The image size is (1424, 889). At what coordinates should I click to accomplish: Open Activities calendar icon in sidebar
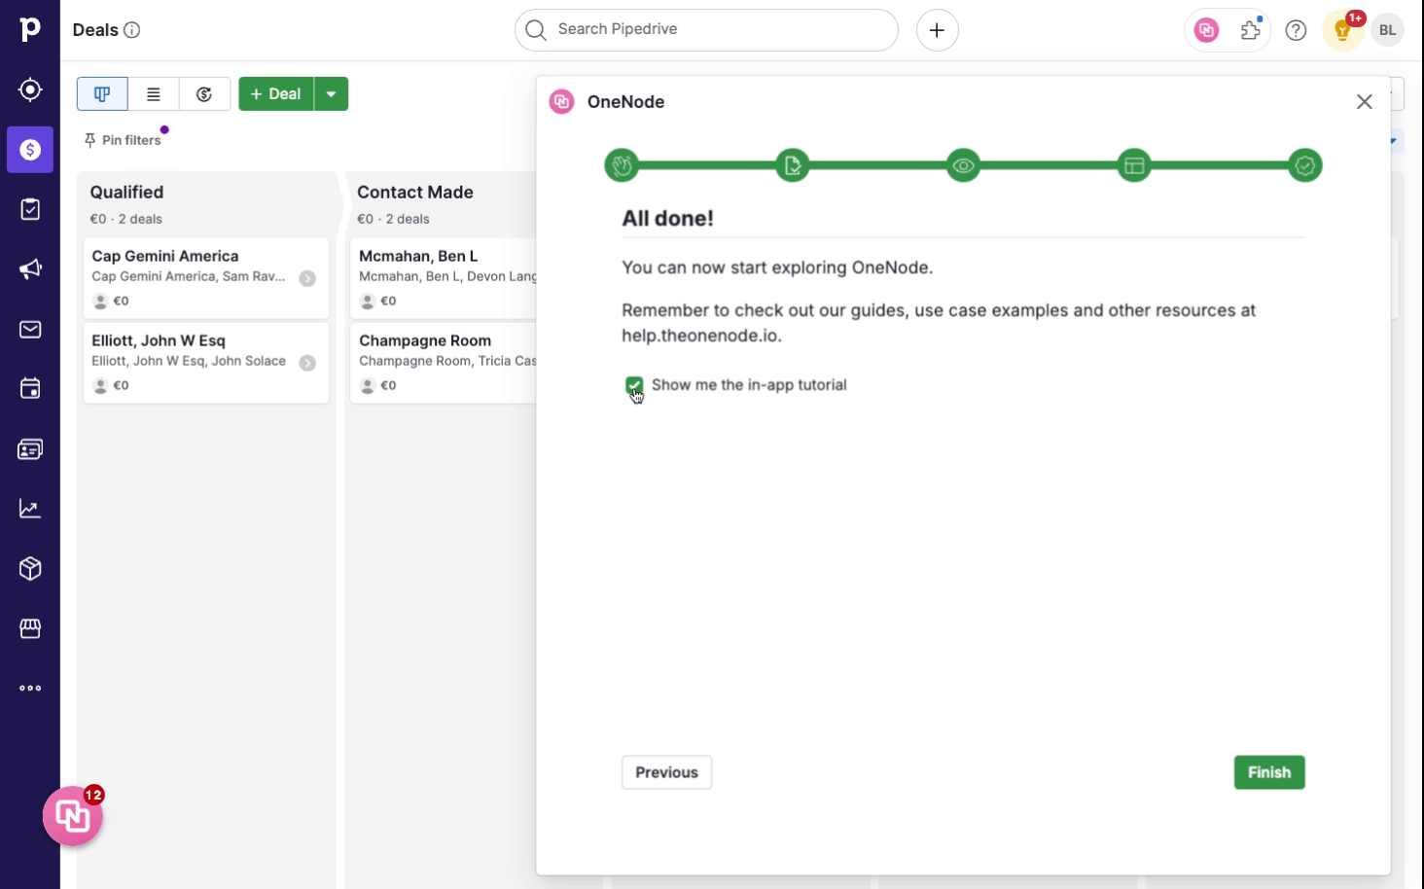[x=30, y=389]
